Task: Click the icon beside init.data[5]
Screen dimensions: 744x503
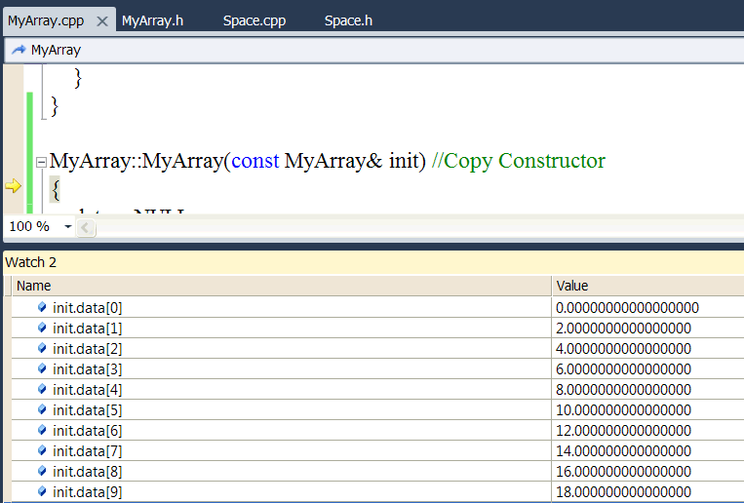Action: pyautogui.click(x=42, y=409)
